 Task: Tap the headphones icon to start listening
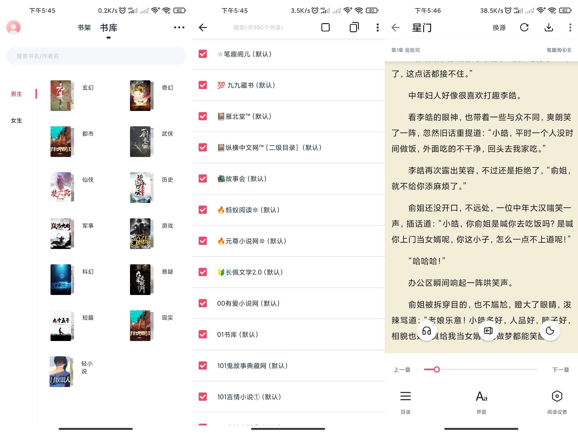click(x=427, y=330)
